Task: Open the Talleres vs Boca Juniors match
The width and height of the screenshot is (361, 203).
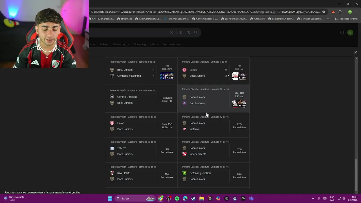Action: tap(141, 150)
